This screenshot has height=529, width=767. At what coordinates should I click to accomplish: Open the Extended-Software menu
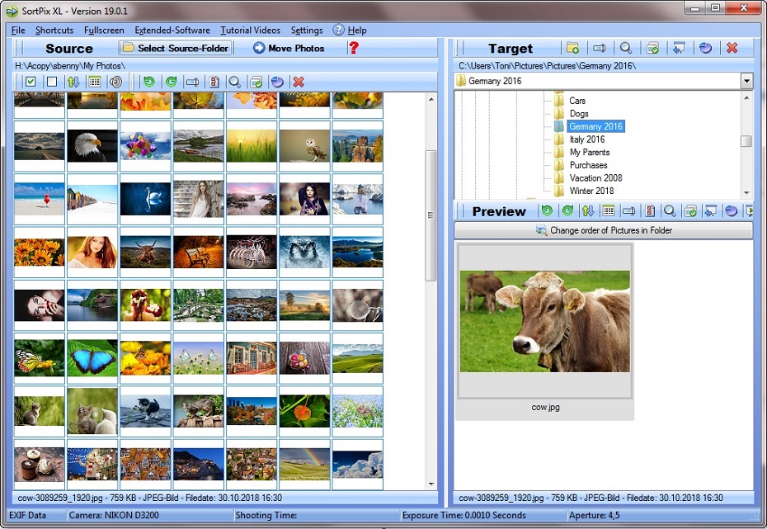(x=172, y=30)
